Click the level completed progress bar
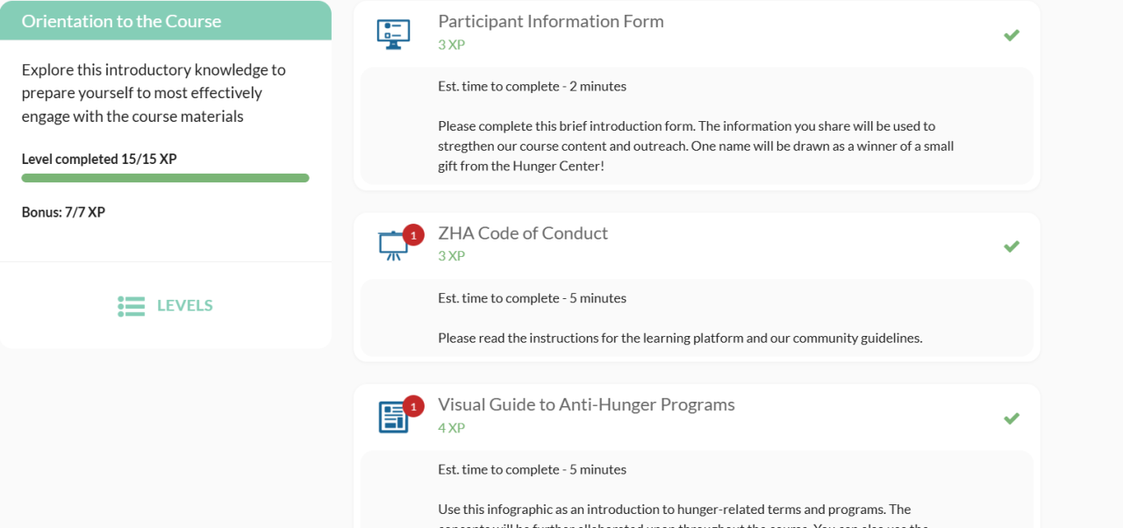 pyautogui.click(x=165, y=178)
